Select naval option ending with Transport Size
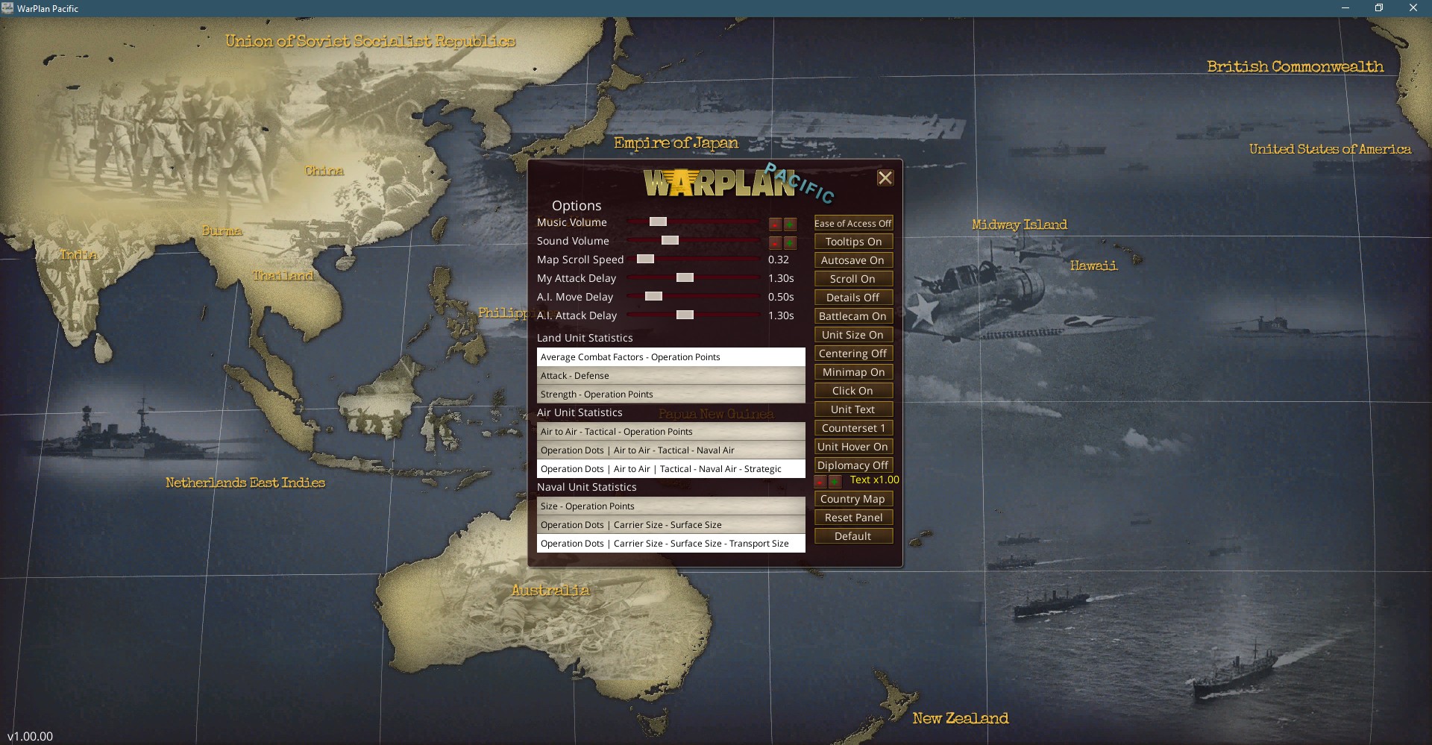This screenshot has height=745, width=1432. pyautogui.click(x=671, y=544)
